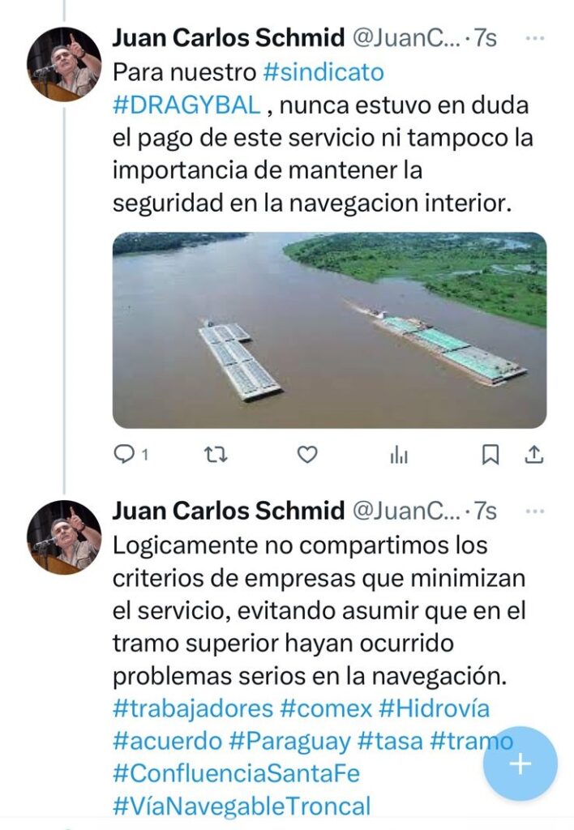Open the #Paraguay hashtag
The image size is (574, 830).
coord(289,742)
